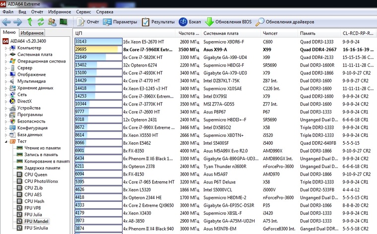Open the Сервис menu

pos(83,12)
